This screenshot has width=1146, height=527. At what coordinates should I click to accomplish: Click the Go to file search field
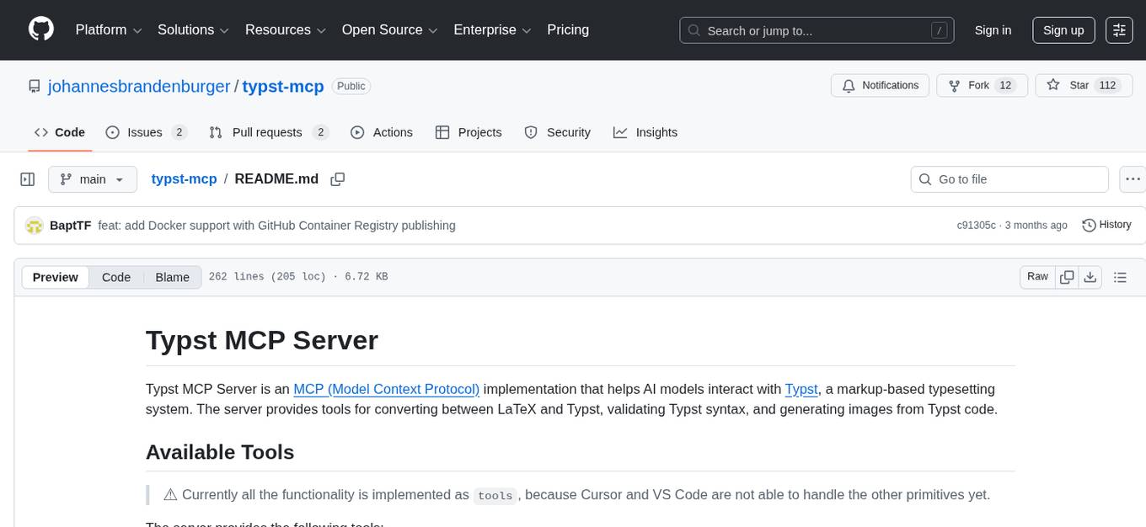tap(1009, 179)
